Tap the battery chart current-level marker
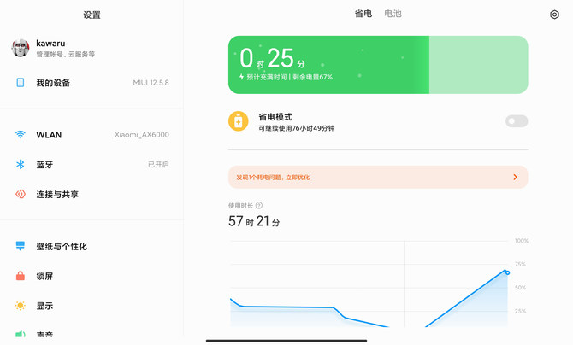 click(x=507, y=272)
